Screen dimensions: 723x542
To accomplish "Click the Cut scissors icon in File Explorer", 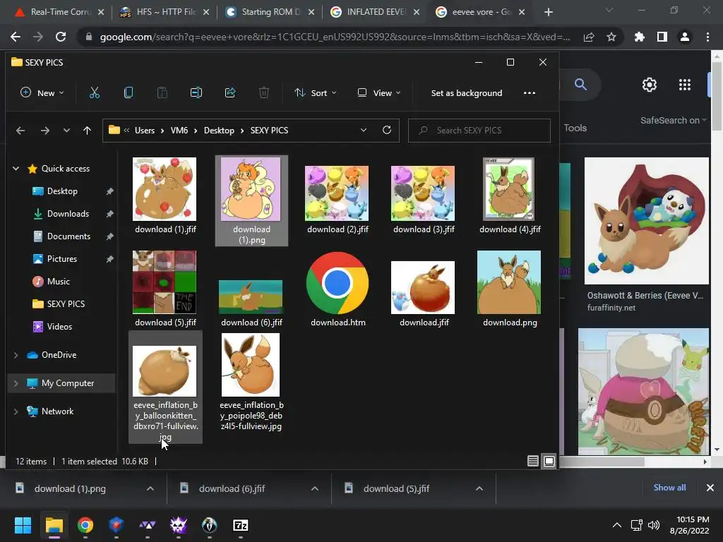I will tap(94, 93).
